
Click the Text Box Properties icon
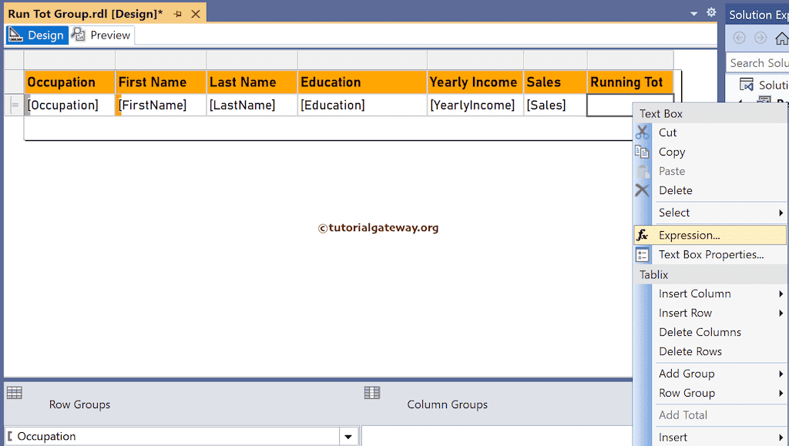point(643,254)
